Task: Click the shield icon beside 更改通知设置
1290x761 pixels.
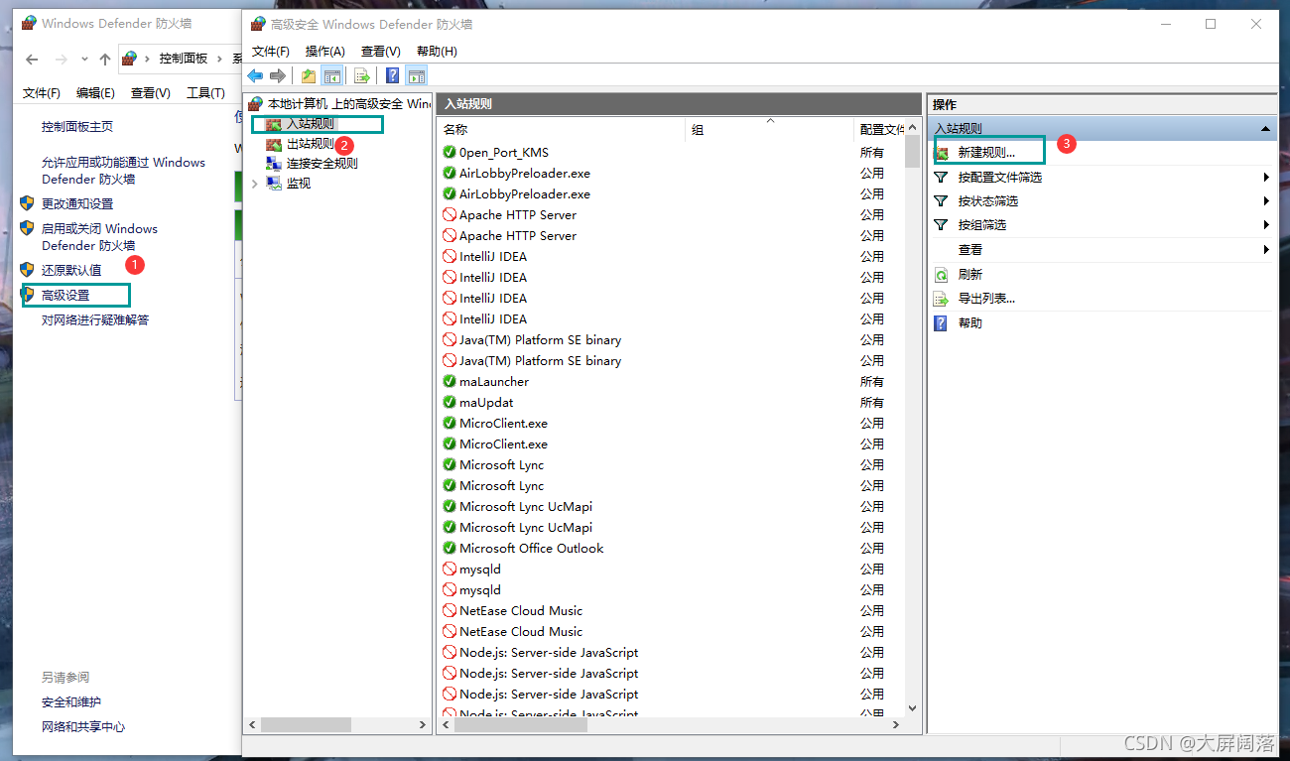Action: 28,203
